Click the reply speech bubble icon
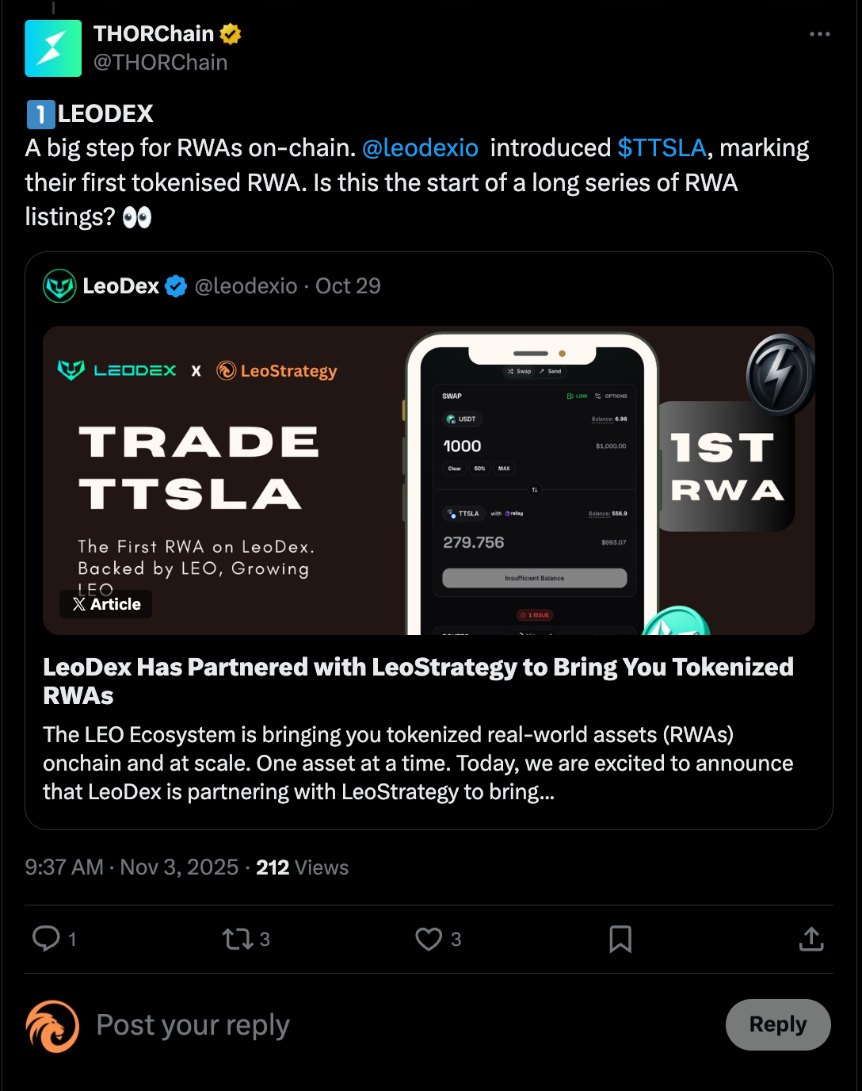Screen dimensions: 862x1091 click(x=46, y=939)
